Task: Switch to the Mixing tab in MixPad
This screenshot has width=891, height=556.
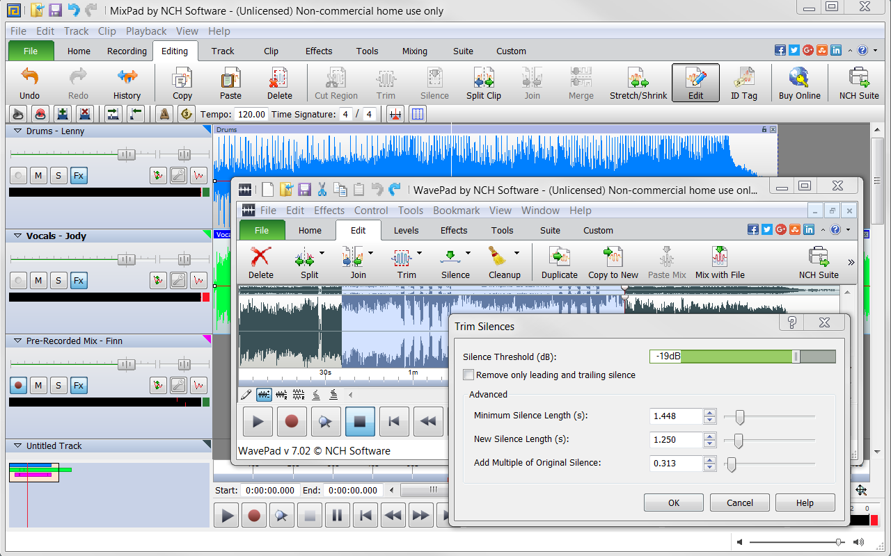Action: click(x=414, y=51)
